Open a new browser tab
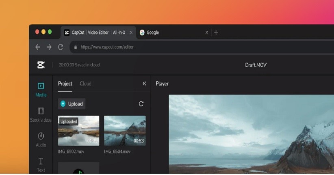The width and height of the screenshot is (334, 175). pos(216,33)
